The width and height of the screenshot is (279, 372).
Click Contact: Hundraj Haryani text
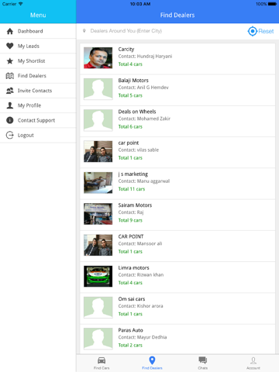tap(145, 57)
